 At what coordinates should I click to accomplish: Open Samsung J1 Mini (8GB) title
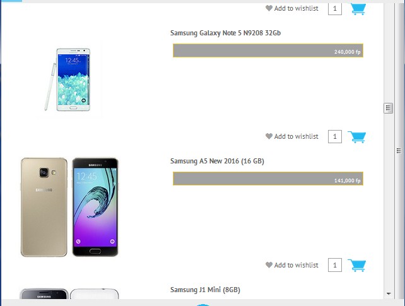pos(205,290)
